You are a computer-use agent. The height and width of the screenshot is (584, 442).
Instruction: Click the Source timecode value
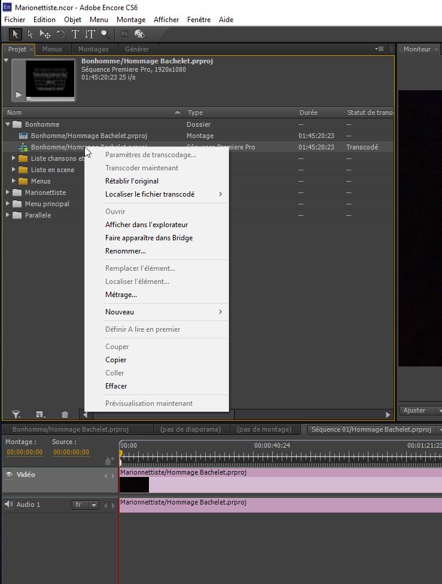click(x=71, y=452)
